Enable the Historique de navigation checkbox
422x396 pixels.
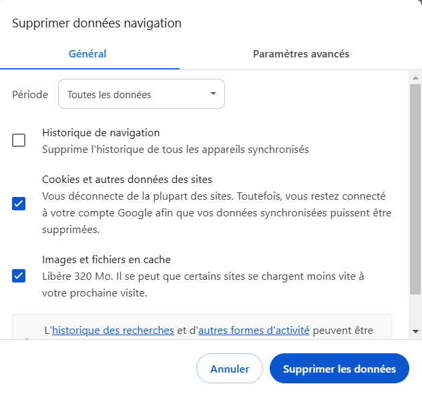[x=19, y=140]
